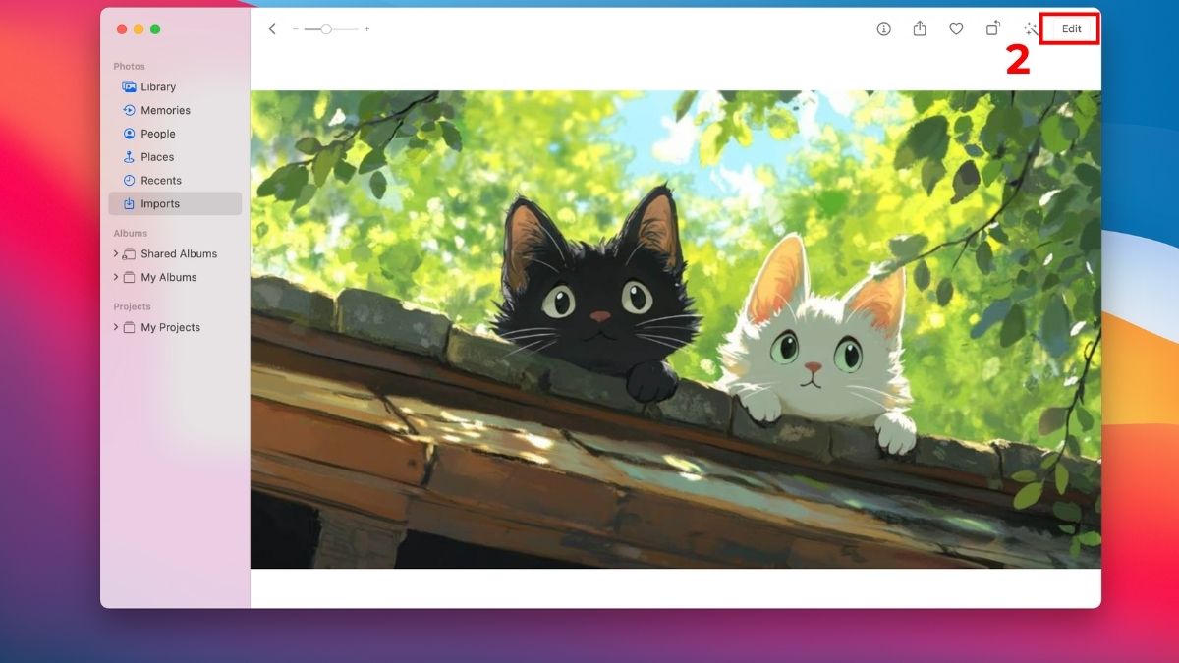Expand My Projects disclosure arrow

(116, 327)
